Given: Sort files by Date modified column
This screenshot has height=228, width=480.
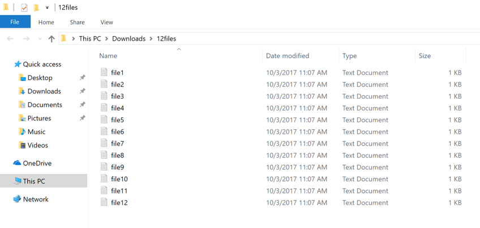Looking at the screenshot, I should pyautogui.click(x=288, y=56).
